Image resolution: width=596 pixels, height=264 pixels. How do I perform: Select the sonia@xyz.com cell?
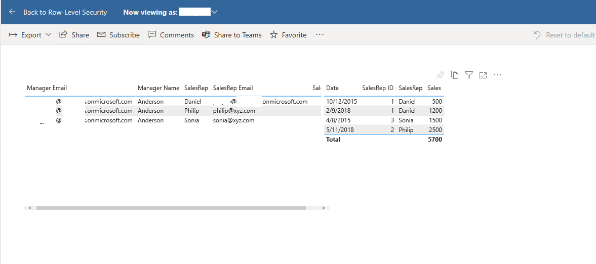click(233, 120)
